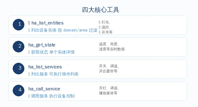This screenshot has width=198, height=107.
Task: Click the number 2 circle badge
Action: click(18, 46)
